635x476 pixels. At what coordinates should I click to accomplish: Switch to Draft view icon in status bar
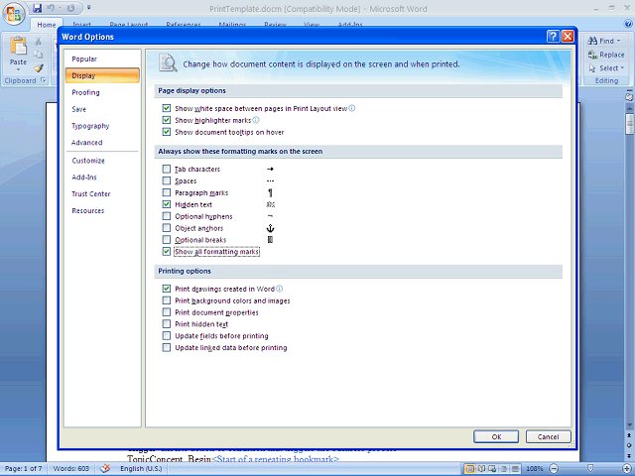515,469
